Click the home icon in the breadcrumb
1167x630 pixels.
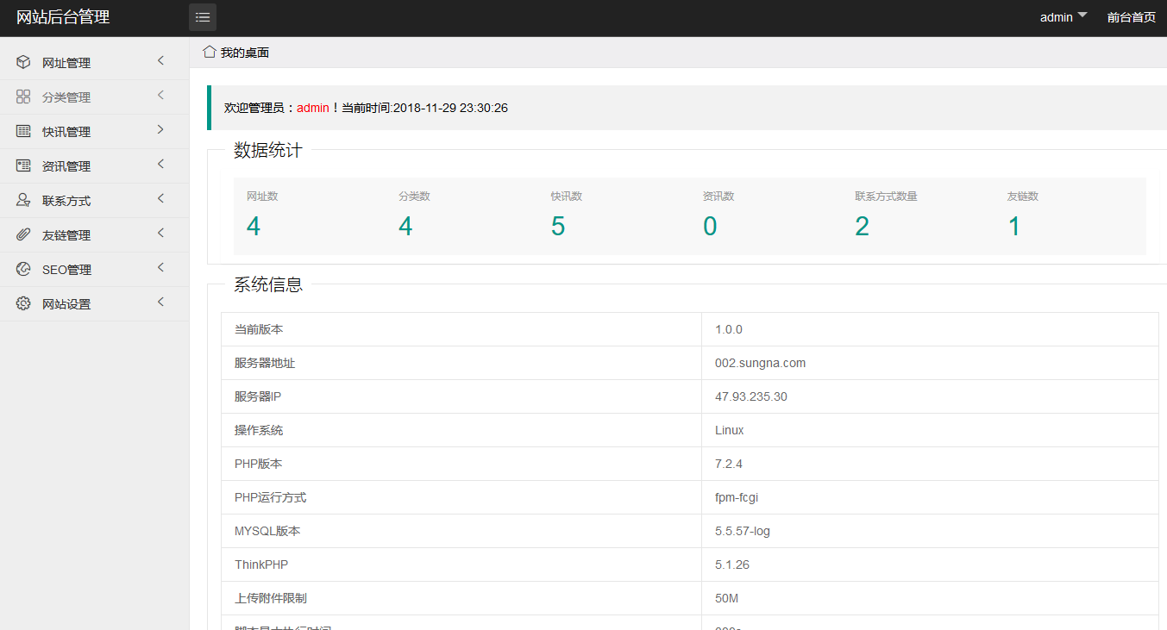pyautogui.click(x=209, y=52)
